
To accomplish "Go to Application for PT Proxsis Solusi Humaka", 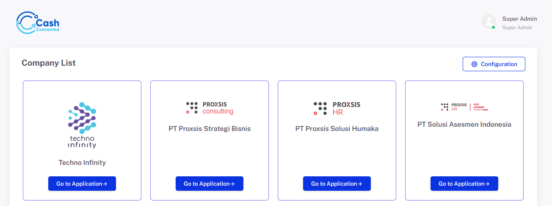I will [337, 184].
